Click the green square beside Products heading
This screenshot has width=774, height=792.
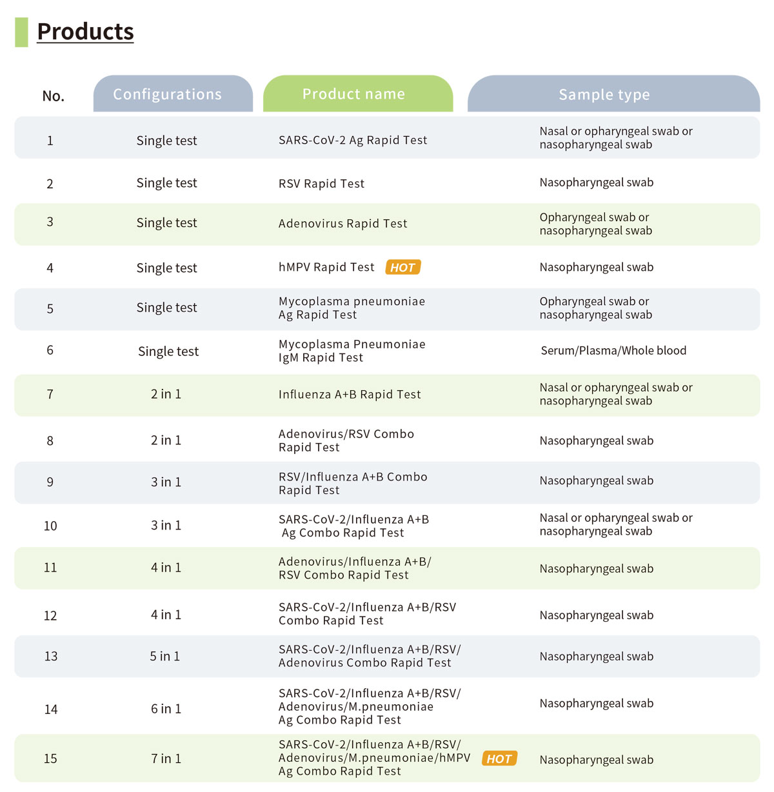(22, 32)
